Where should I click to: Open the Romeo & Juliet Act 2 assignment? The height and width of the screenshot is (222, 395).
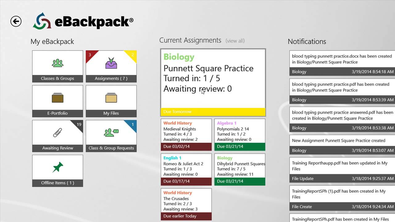click(186, 170)
